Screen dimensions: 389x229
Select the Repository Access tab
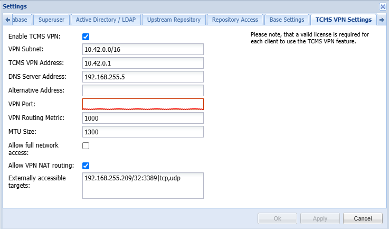point(235,20)
